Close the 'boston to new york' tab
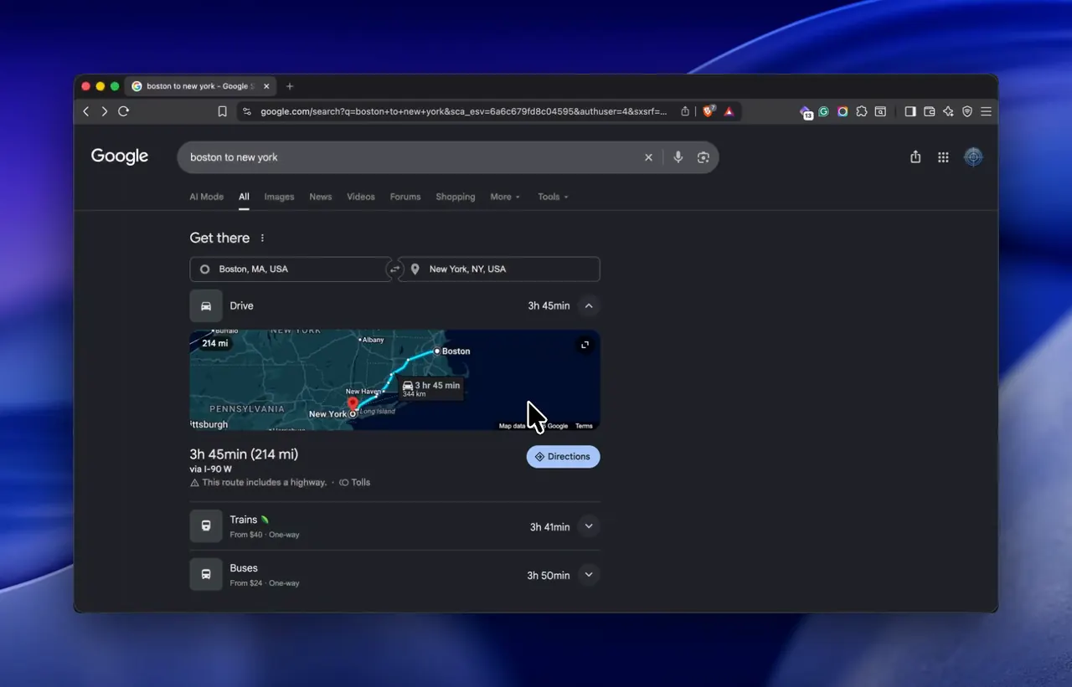 [x=266, y=86]
